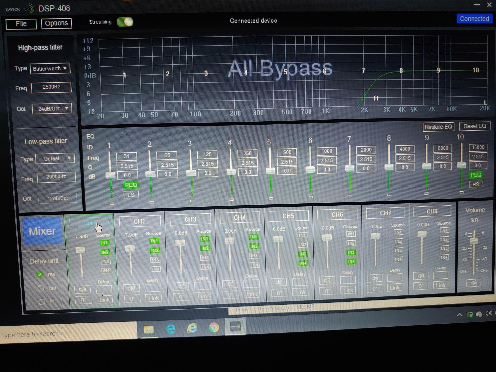The image size is (496, 372).
Task: Toggle PEQ mode for EQ band 1
Action: (x=131, y=185)
